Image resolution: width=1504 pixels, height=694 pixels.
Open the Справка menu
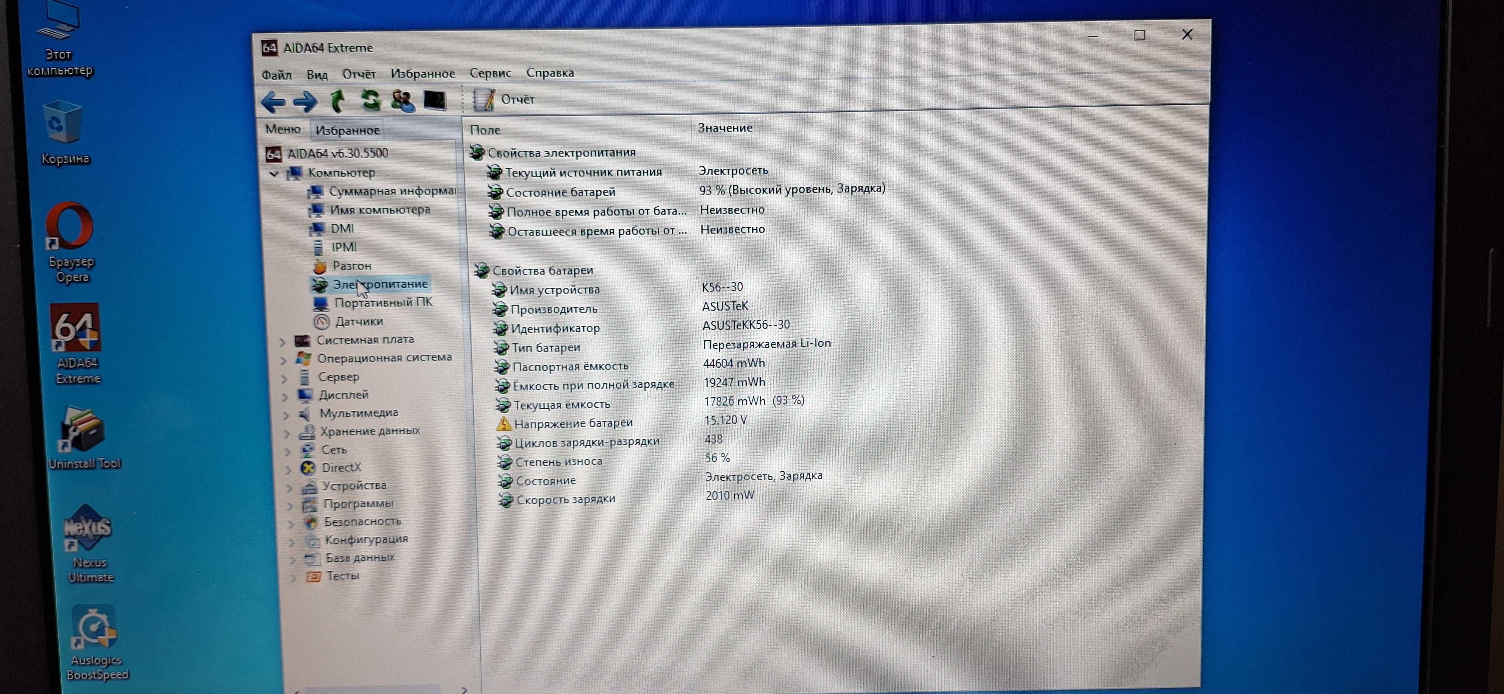tap(550, 72)
